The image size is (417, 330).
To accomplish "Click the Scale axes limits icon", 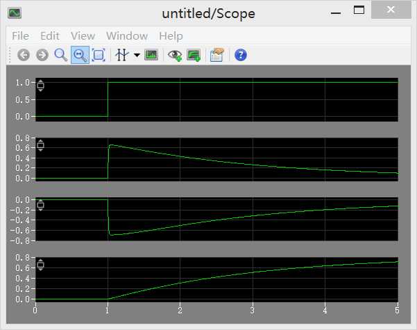I will (x=99, y=55).
